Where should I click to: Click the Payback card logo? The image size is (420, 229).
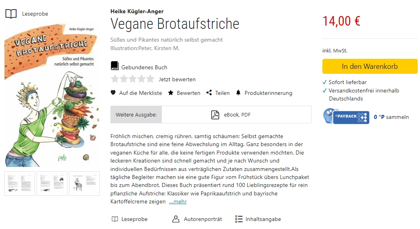pyautogui.click(x=346, y=116)
